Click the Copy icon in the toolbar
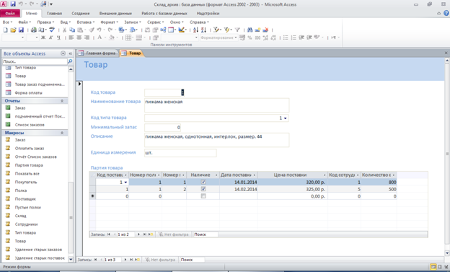The width and height of the screenshot is (450, 272). 72,30
